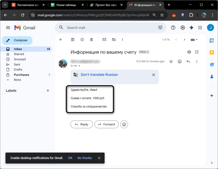Dismiss notifications with No thanks
This screenshot has width=218, height=169.
pos(84,158)
